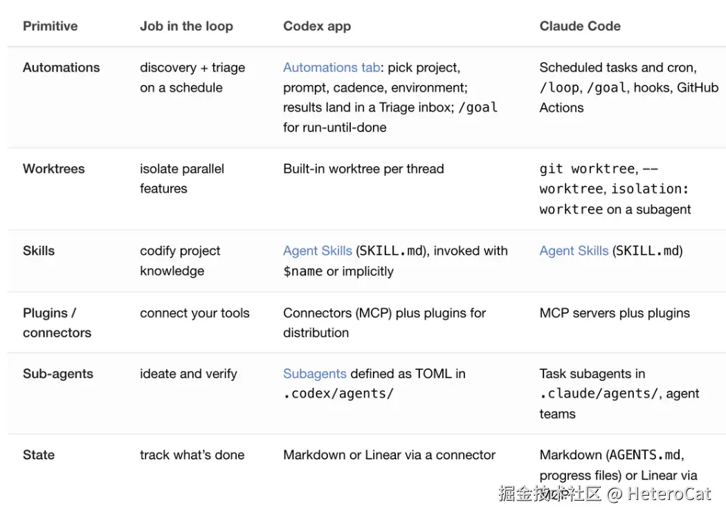The width and height of the screenshot is (726, 518).
Task: Click the Sub-agents row label
Action: tap(58, 373)
